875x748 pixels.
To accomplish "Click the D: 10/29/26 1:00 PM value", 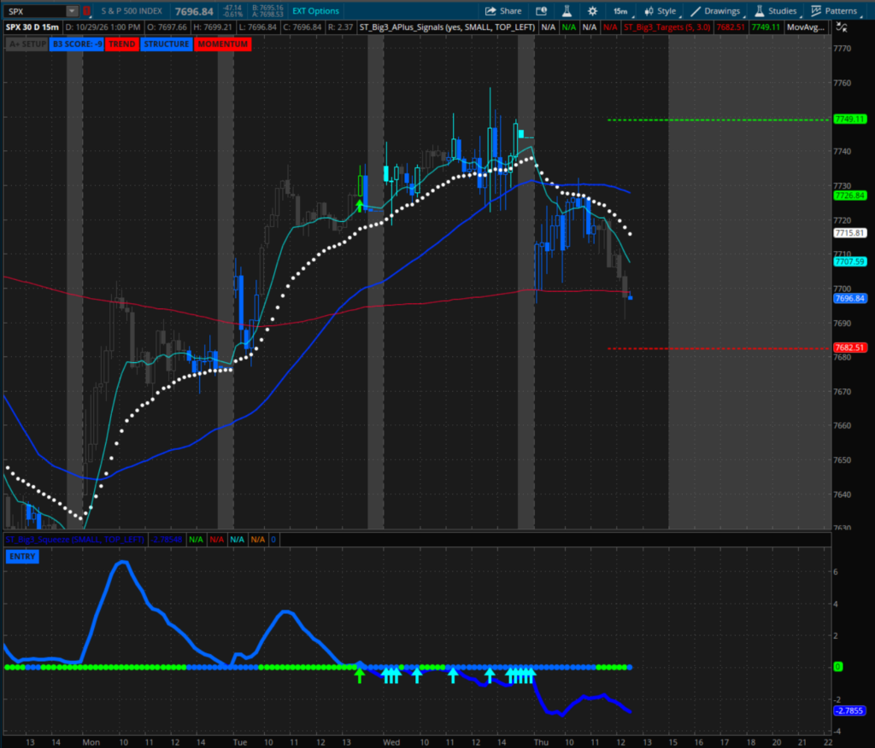I will click(103, 27).
